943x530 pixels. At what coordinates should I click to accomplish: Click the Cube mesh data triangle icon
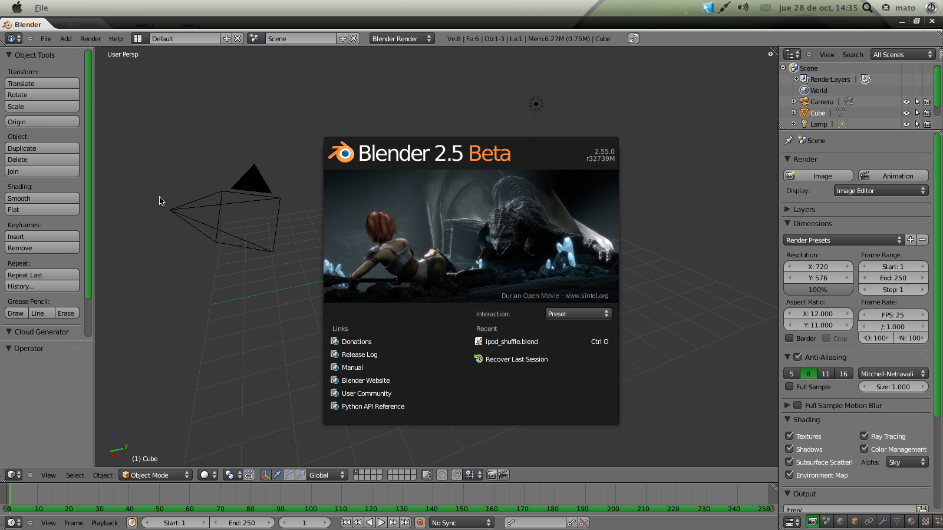840,112
